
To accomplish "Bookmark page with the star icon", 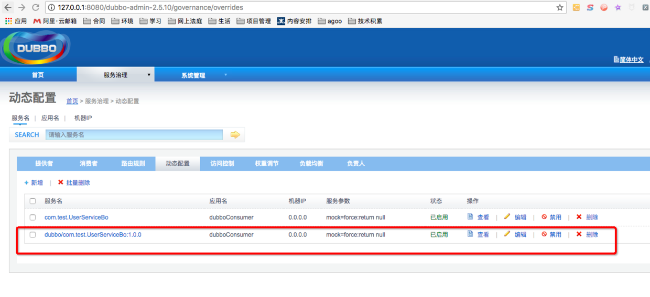I will pos(560,7).
